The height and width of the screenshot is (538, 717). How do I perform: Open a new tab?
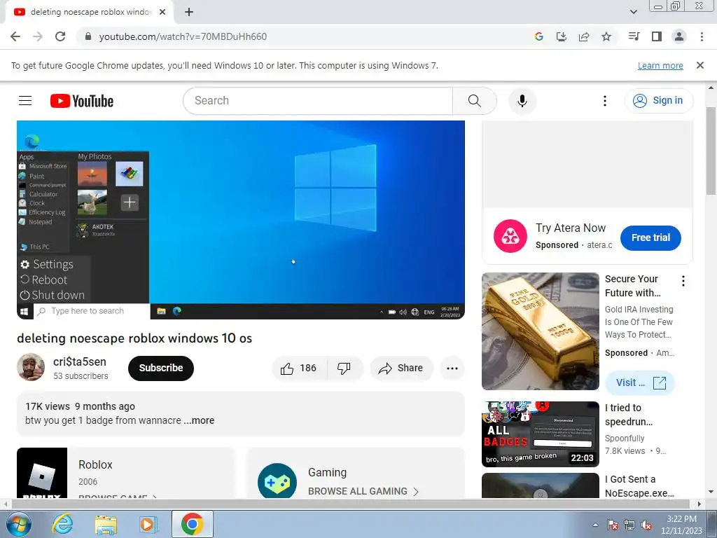(x=189, y=13)
